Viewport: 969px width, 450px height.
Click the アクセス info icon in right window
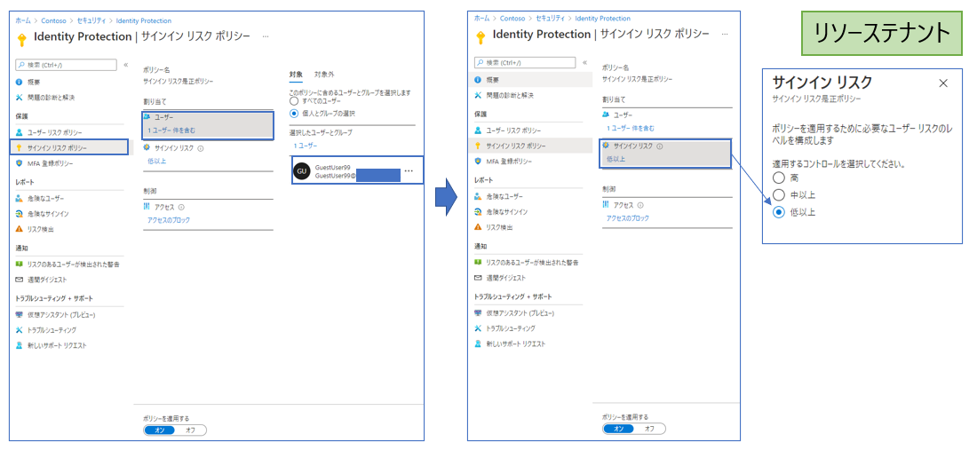[641, 206]
